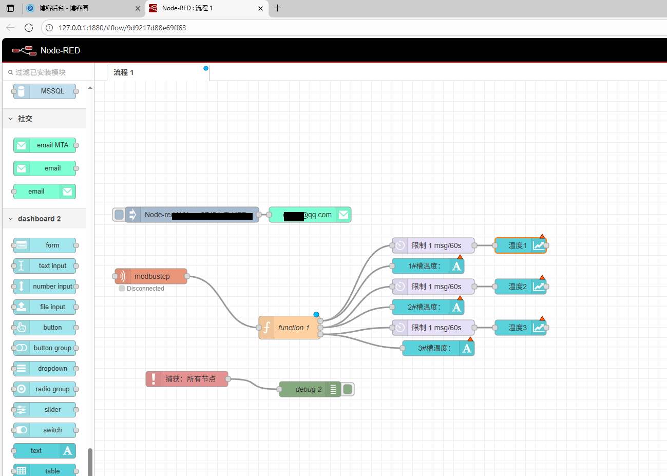The image size is (667, 476).
Task: Click the Node-RED logo in header
Action: click(24, 50)
